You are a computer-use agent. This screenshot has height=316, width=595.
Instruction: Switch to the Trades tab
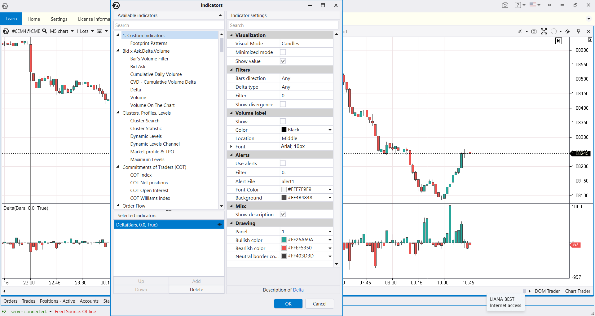(x=29, y=301)
